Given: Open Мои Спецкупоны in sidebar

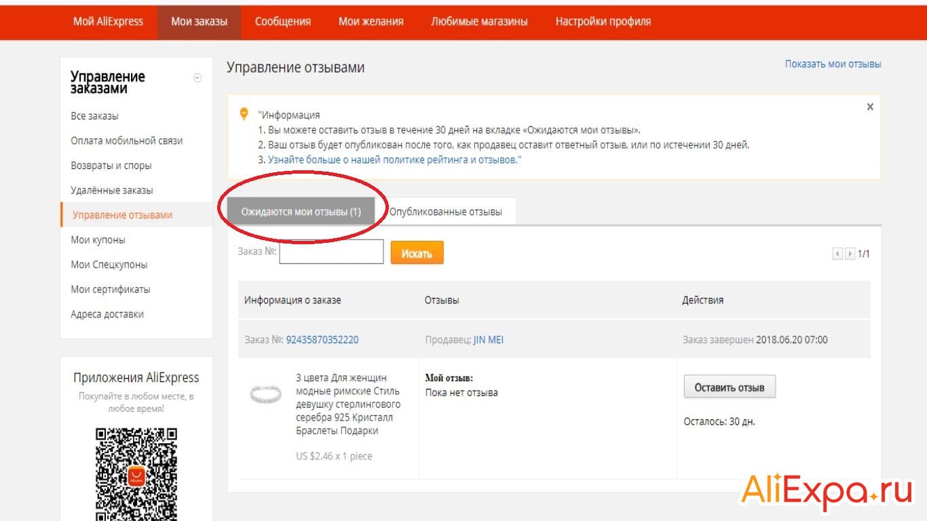Looking at the screenshot, I should tap(109, 265).
